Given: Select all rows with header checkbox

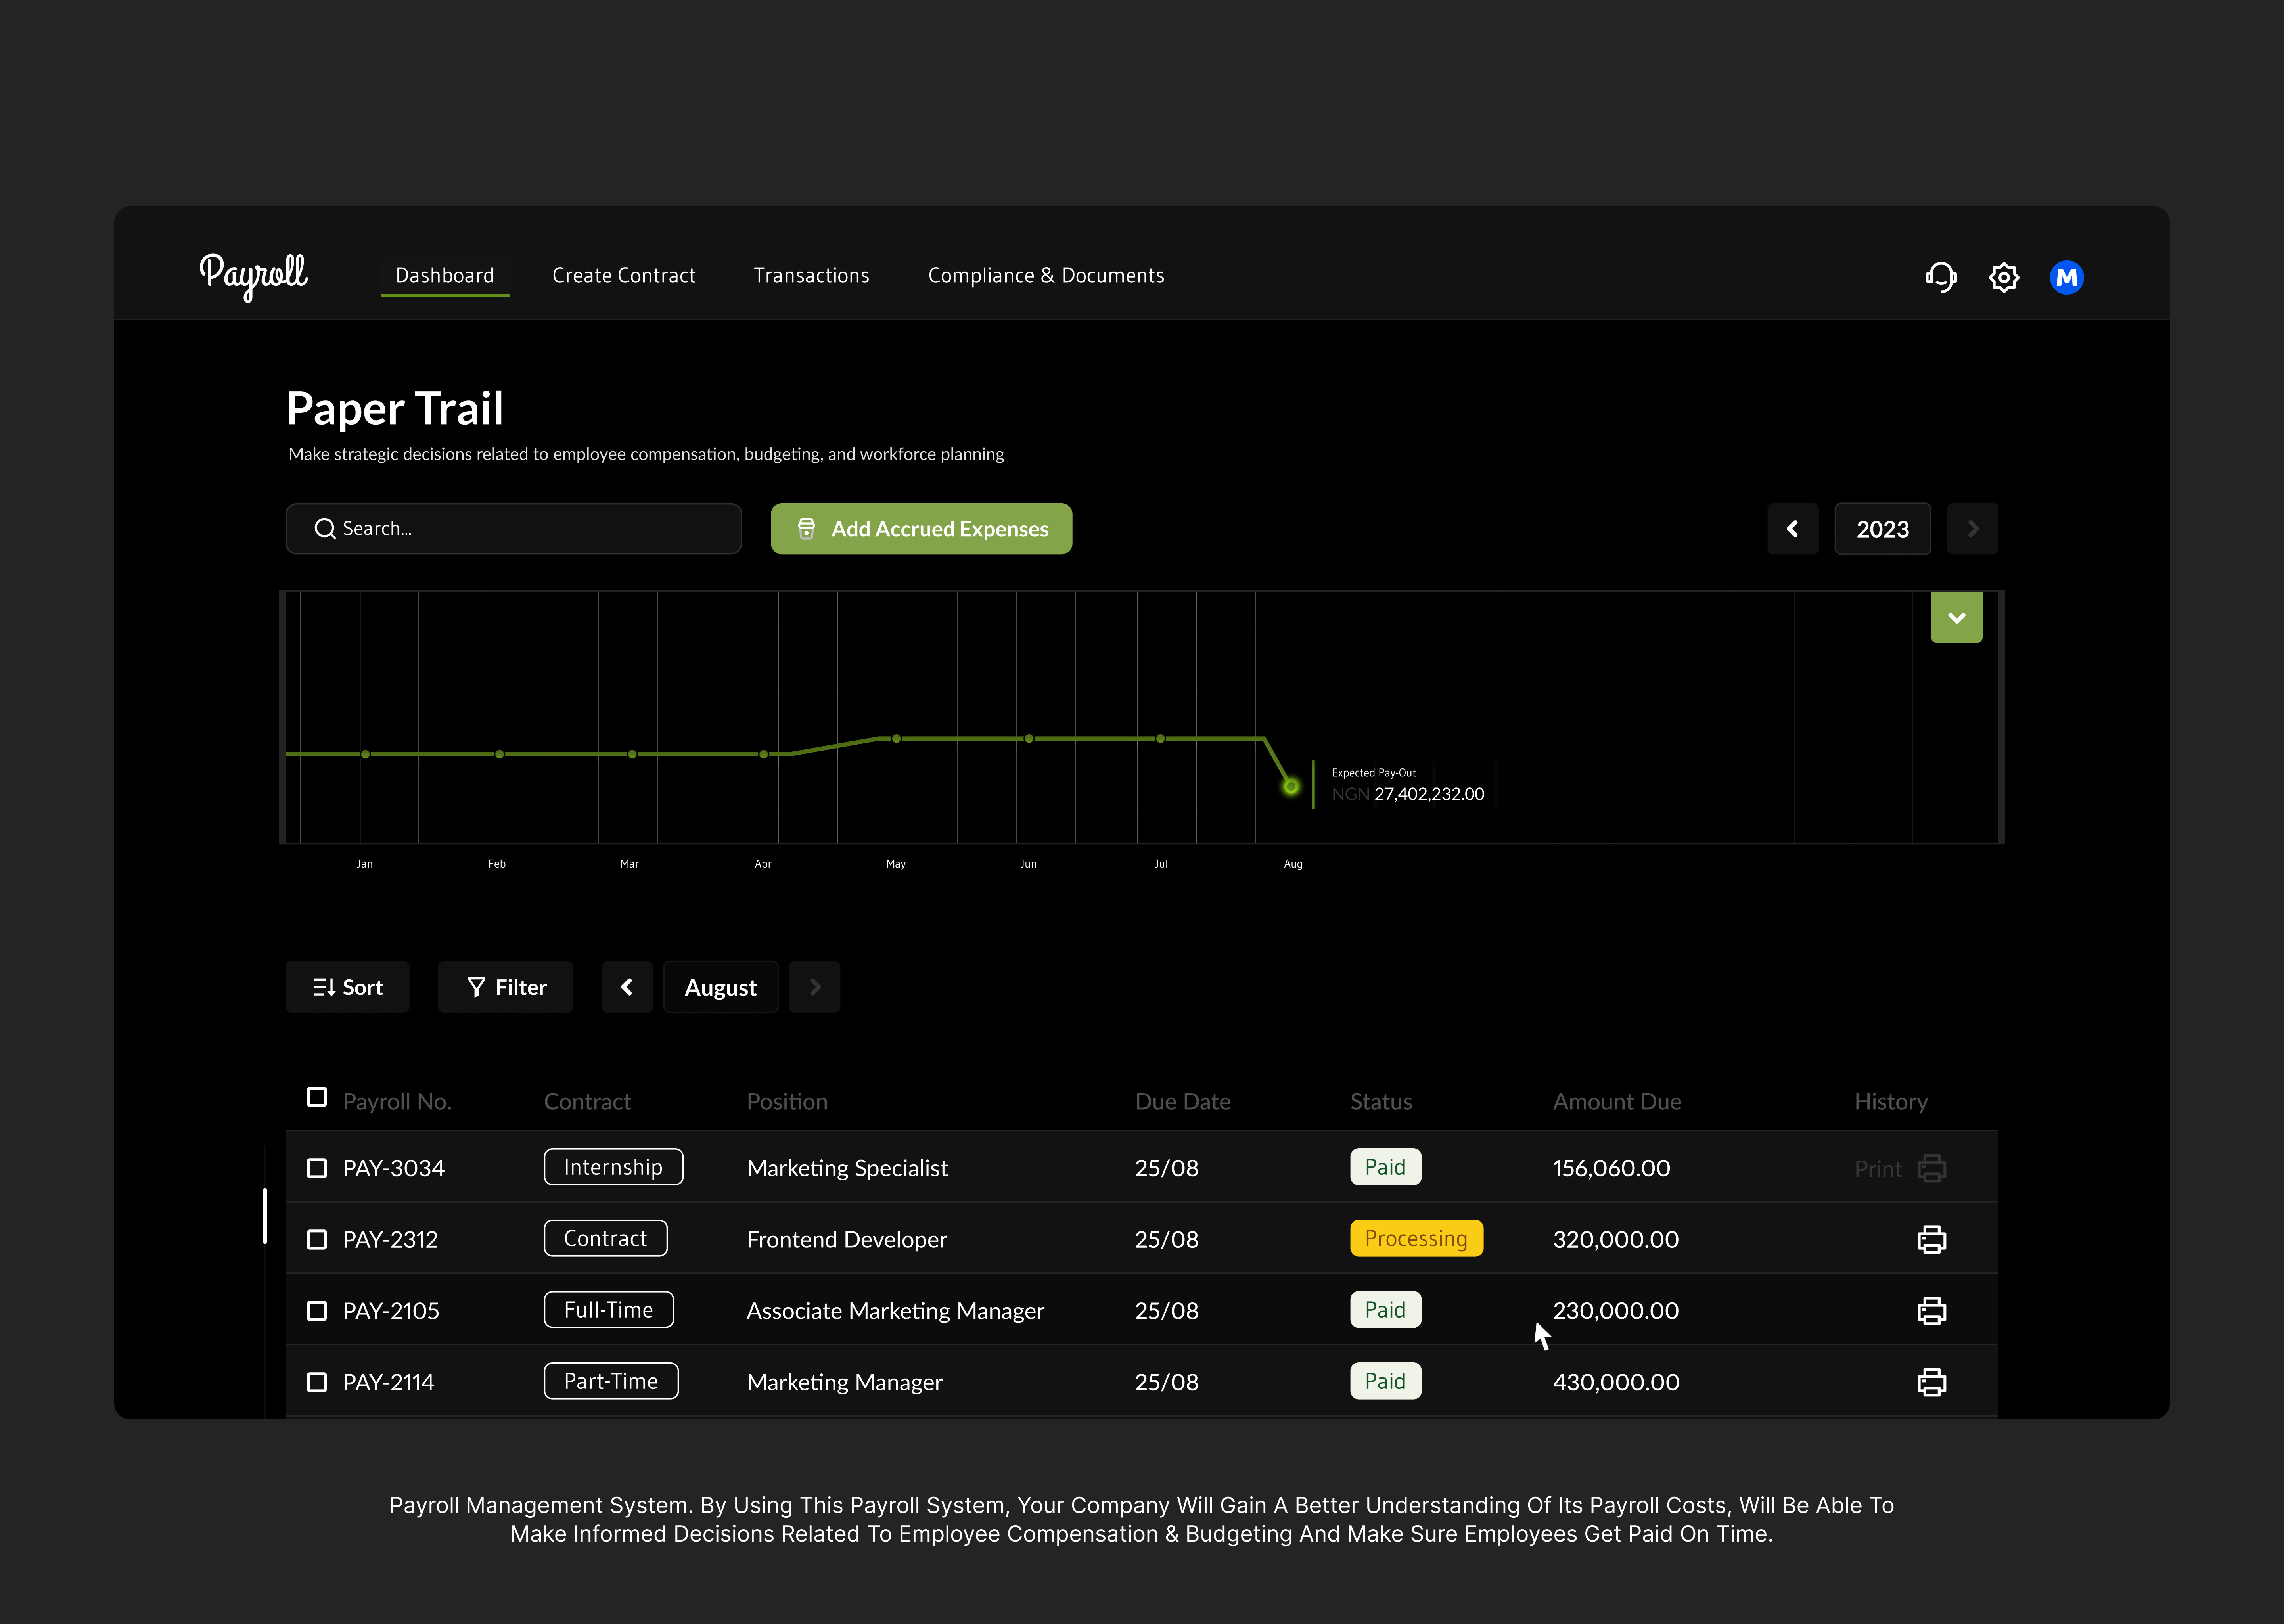Looking at the screenshot, I should pyautogui.click(x=317, y=1097).
